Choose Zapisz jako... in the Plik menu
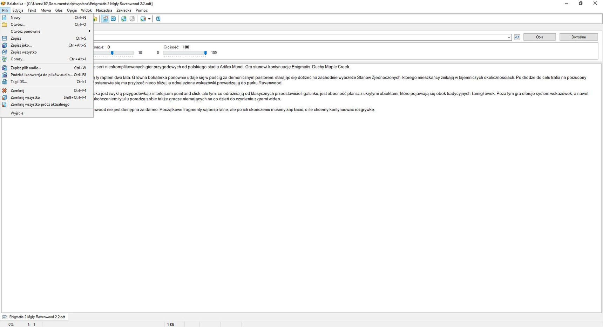The height and width of the screenshot is (327, 603). tap(47, 45)
